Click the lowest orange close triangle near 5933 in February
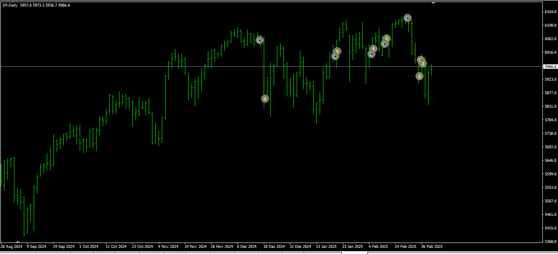The image size is (558, 254). (419, 76)
